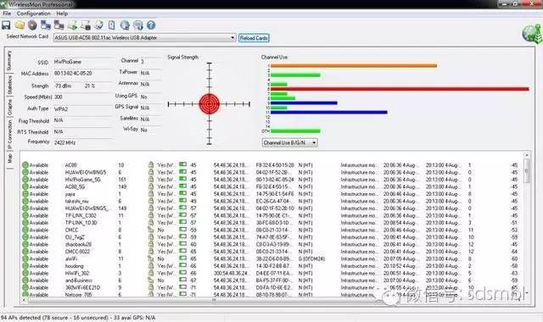Click the blue help question mark icon

[151, 25]
